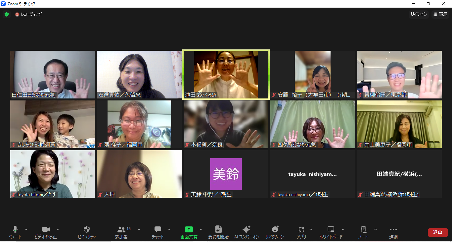Restore down the Zoom ミーティング window
The height and width of the screenshot is (242, 452).
click(x=429, y=4)
